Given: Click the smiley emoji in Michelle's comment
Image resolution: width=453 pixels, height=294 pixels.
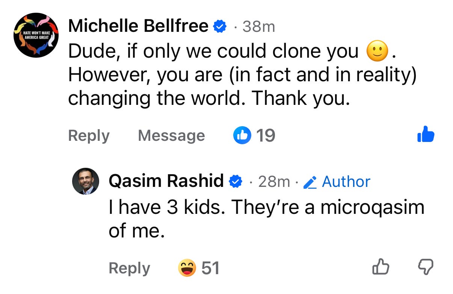Looking at the screenshot, I should pyautogui.click(x=377, y=52).
